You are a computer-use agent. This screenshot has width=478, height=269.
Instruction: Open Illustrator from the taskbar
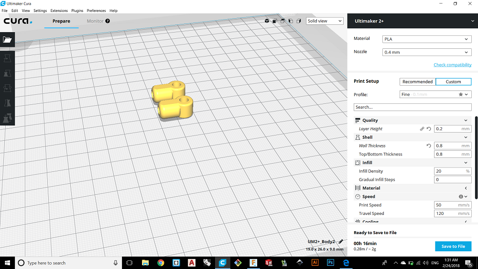pyautogui.click(x=315, y=263)
